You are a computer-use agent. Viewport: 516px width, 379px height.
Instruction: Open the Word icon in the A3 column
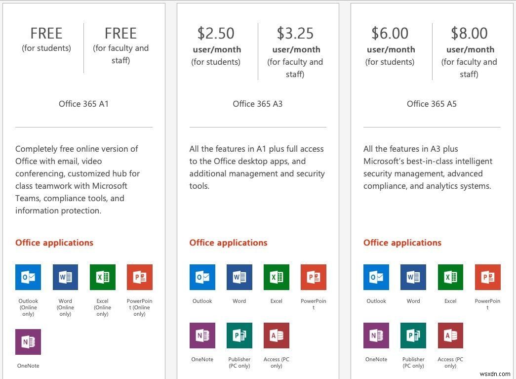(239, 277)
